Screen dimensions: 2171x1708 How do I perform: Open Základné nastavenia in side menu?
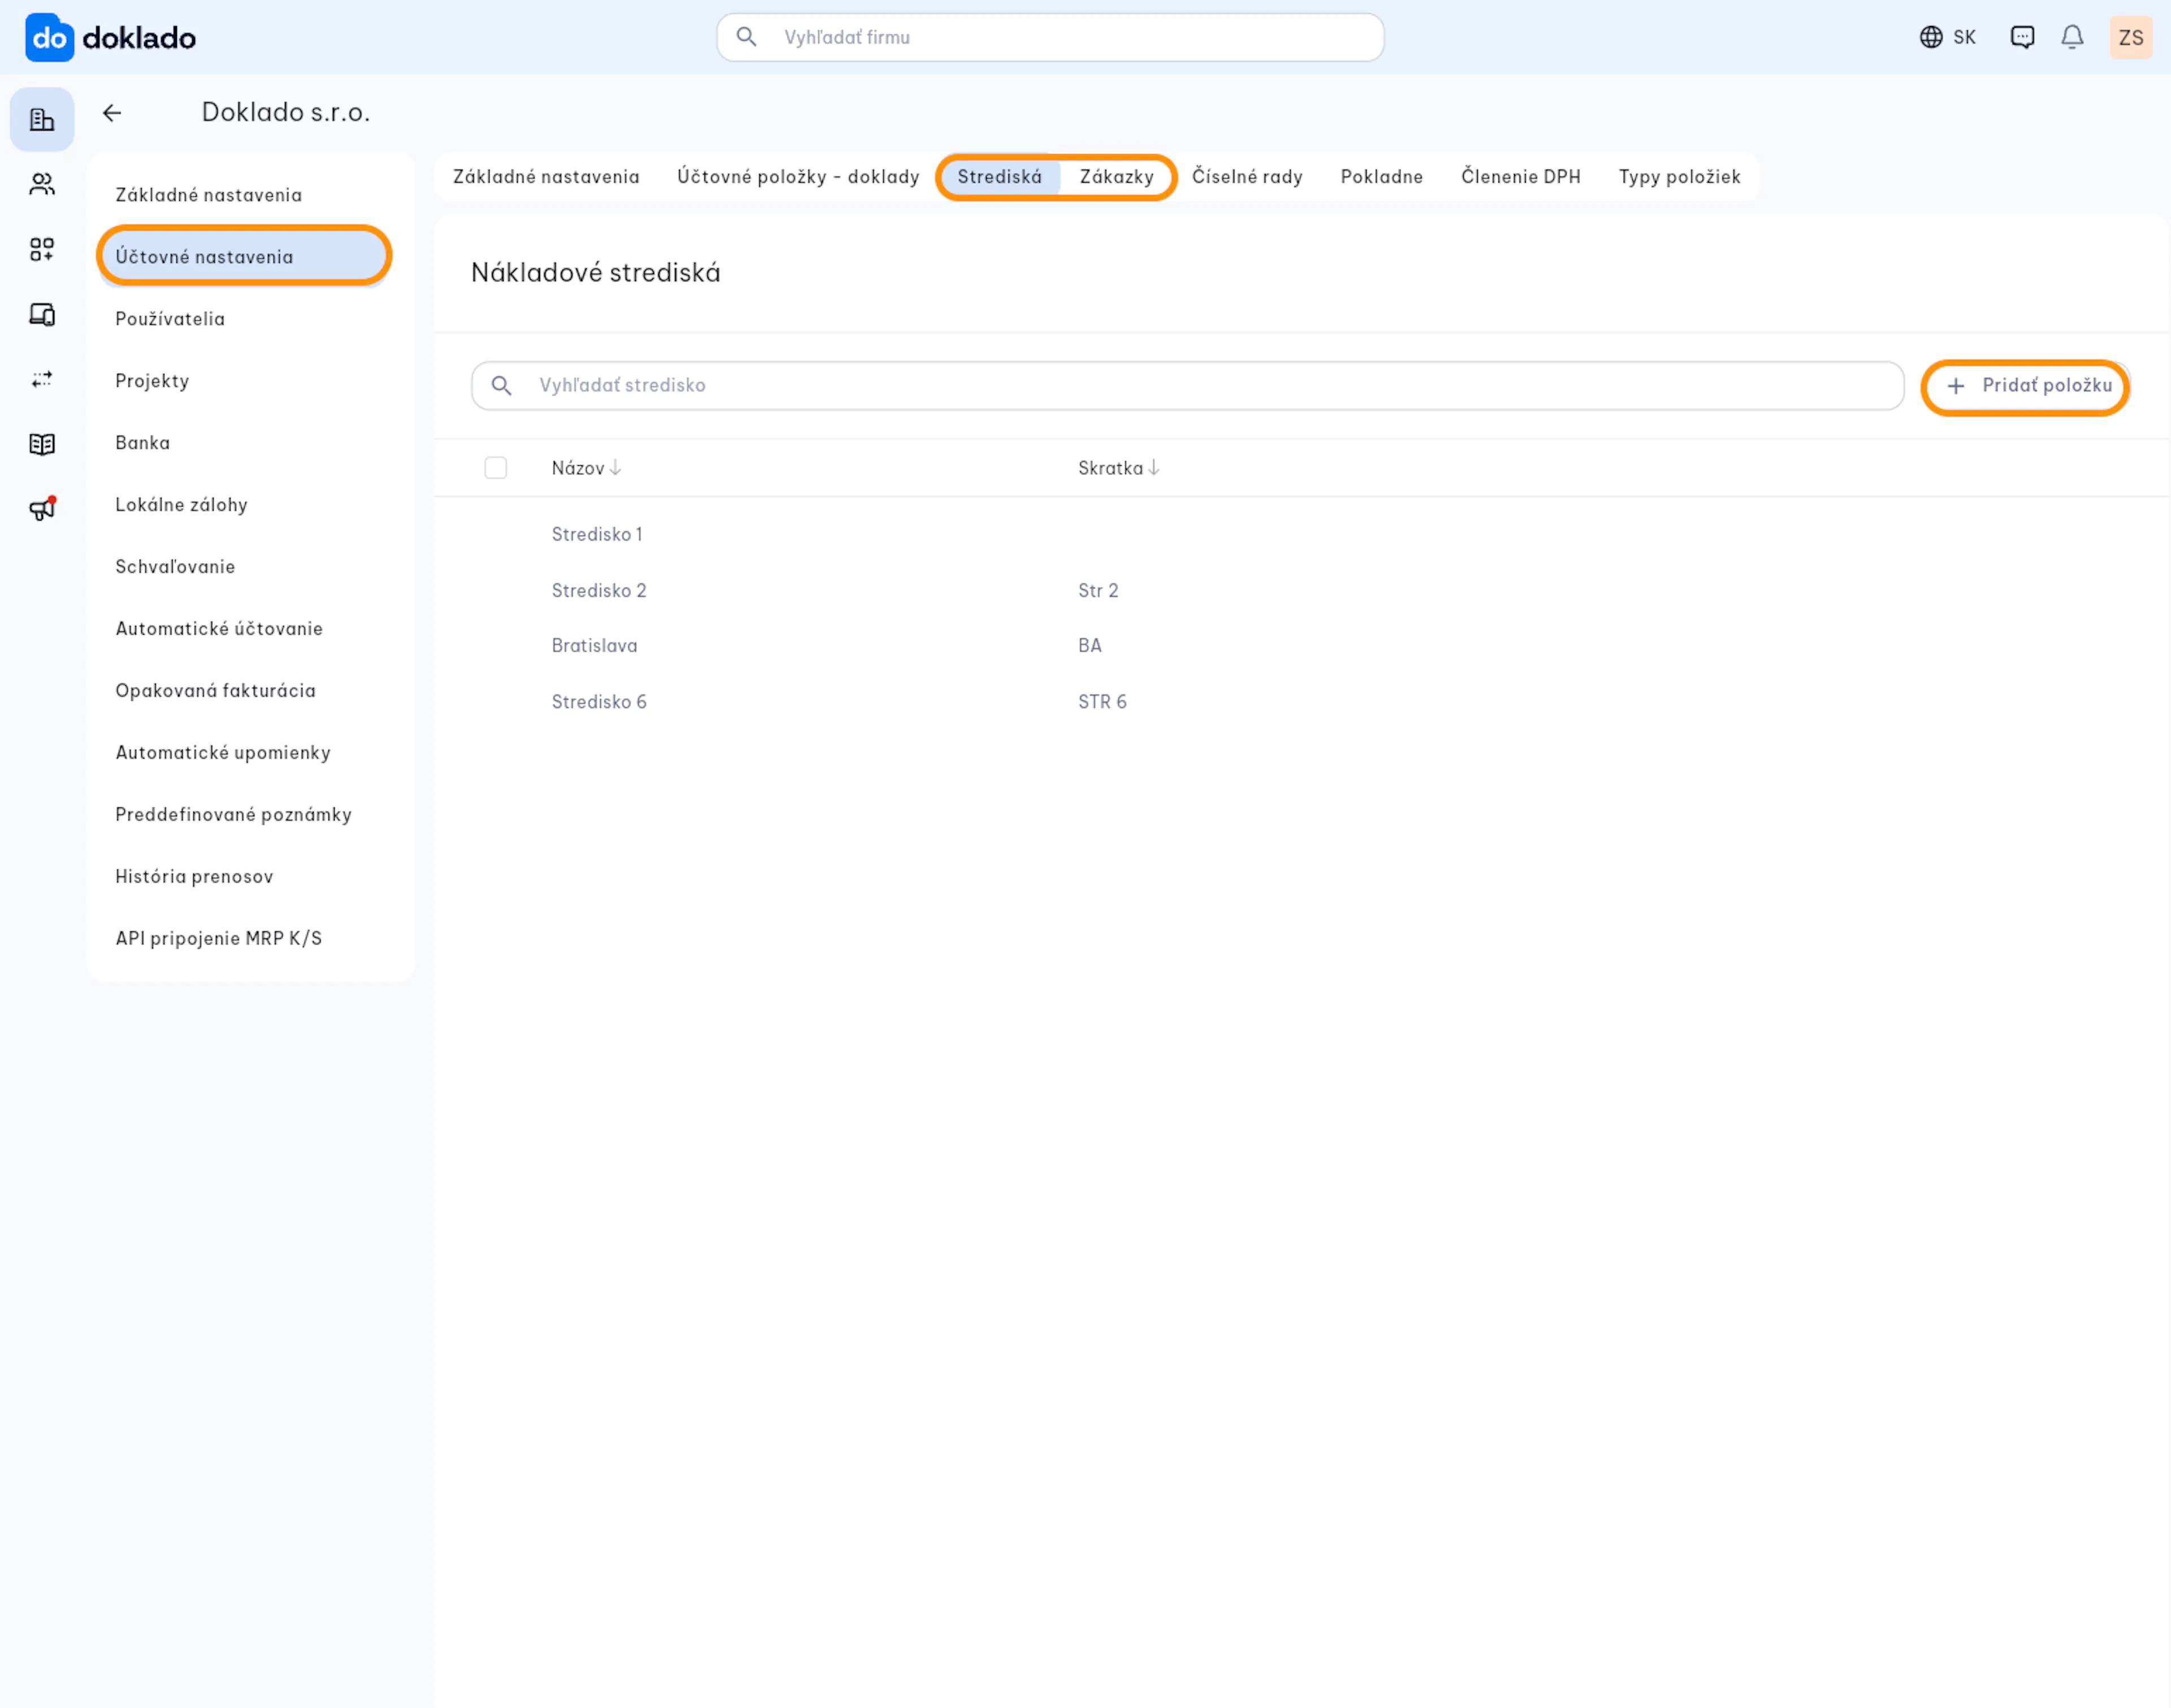click(x=245, y=195)
